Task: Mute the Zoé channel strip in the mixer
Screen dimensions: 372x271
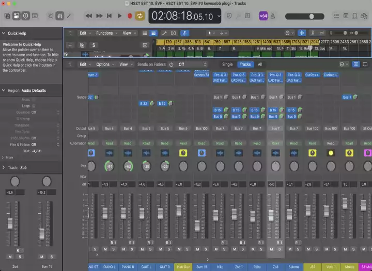Action: 271,249
